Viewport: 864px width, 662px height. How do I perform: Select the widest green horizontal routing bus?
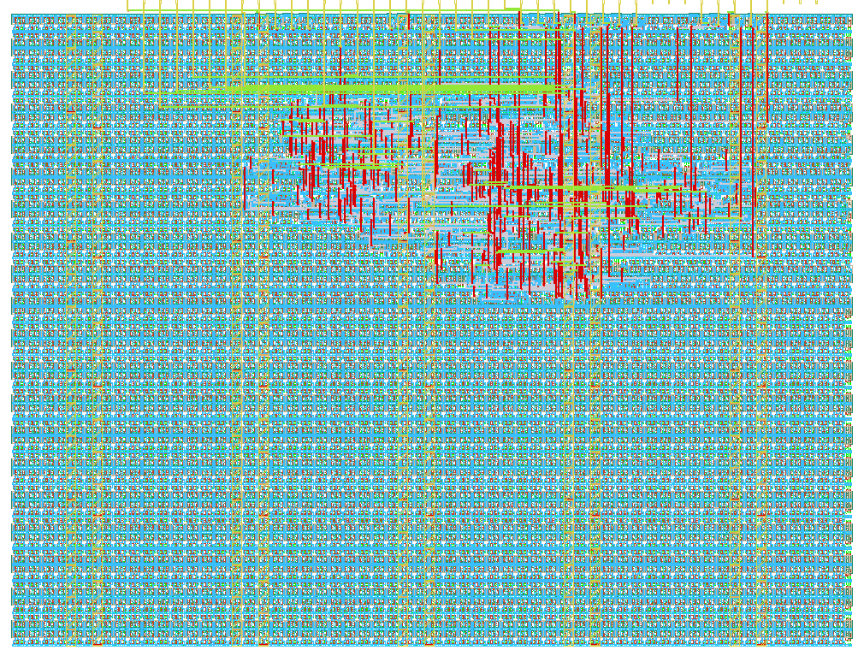coord(392,88)
